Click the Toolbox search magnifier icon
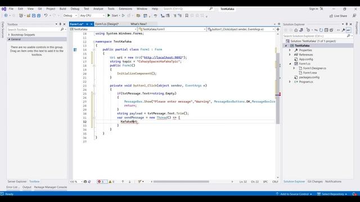Screen dimensions: 360x202 click(62, 30)
